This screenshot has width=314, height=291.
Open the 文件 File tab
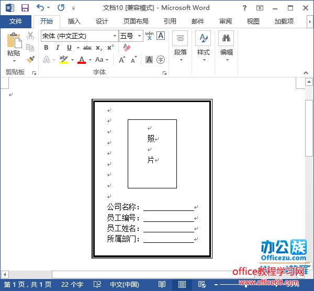click(16, 21)
